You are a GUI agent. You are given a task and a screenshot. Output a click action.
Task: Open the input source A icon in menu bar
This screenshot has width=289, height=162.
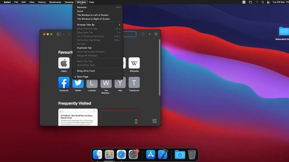pos(244,2)
